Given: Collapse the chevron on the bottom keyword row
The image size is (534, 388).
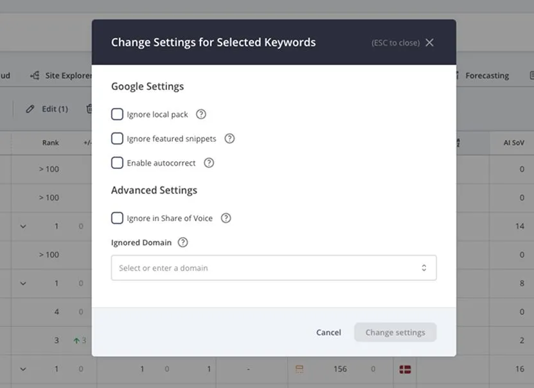Looking at the screenshot, I should pyautogui.click(x=23, y=369).
